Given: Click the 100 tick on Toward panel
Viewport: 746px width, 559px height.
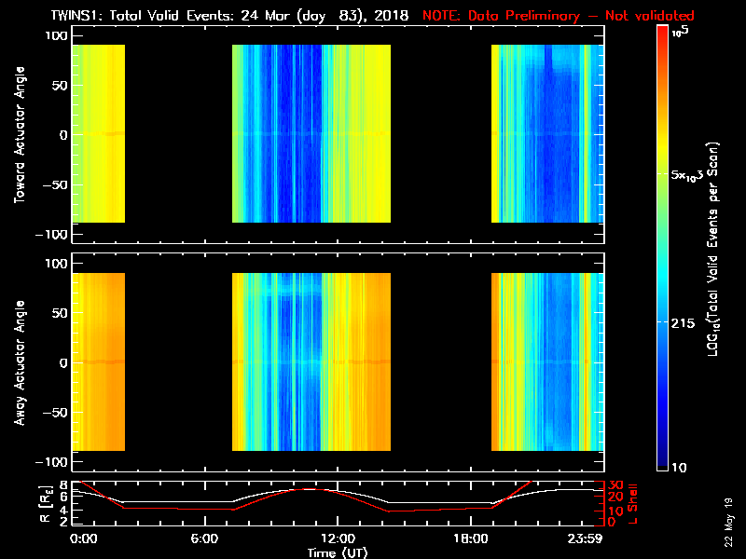Looking at the screenshot, I should point(57,35).
